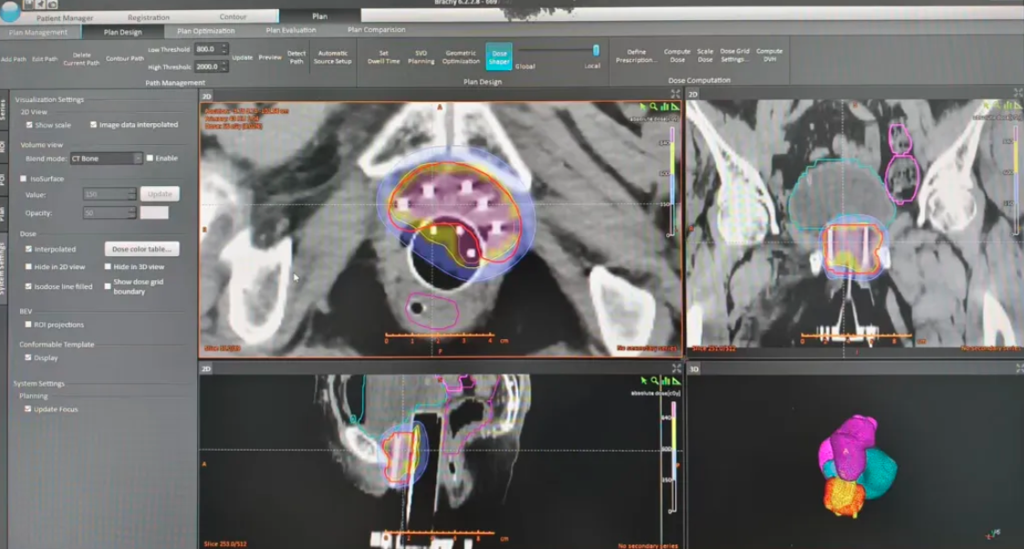
Task: Click the Dose Shaper button
Action: tap(499, 57)
